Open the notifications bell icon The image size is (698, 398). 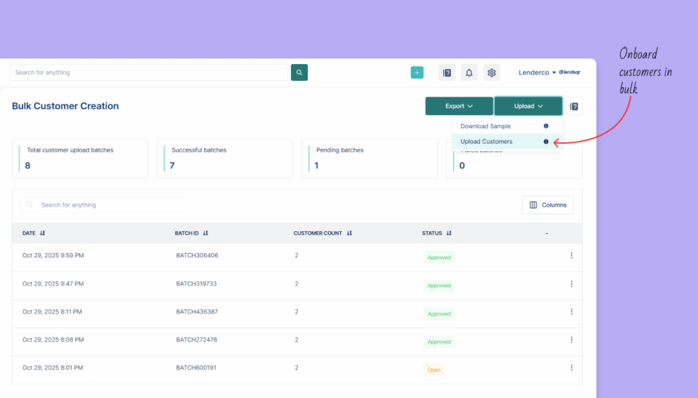pos(469,73)
